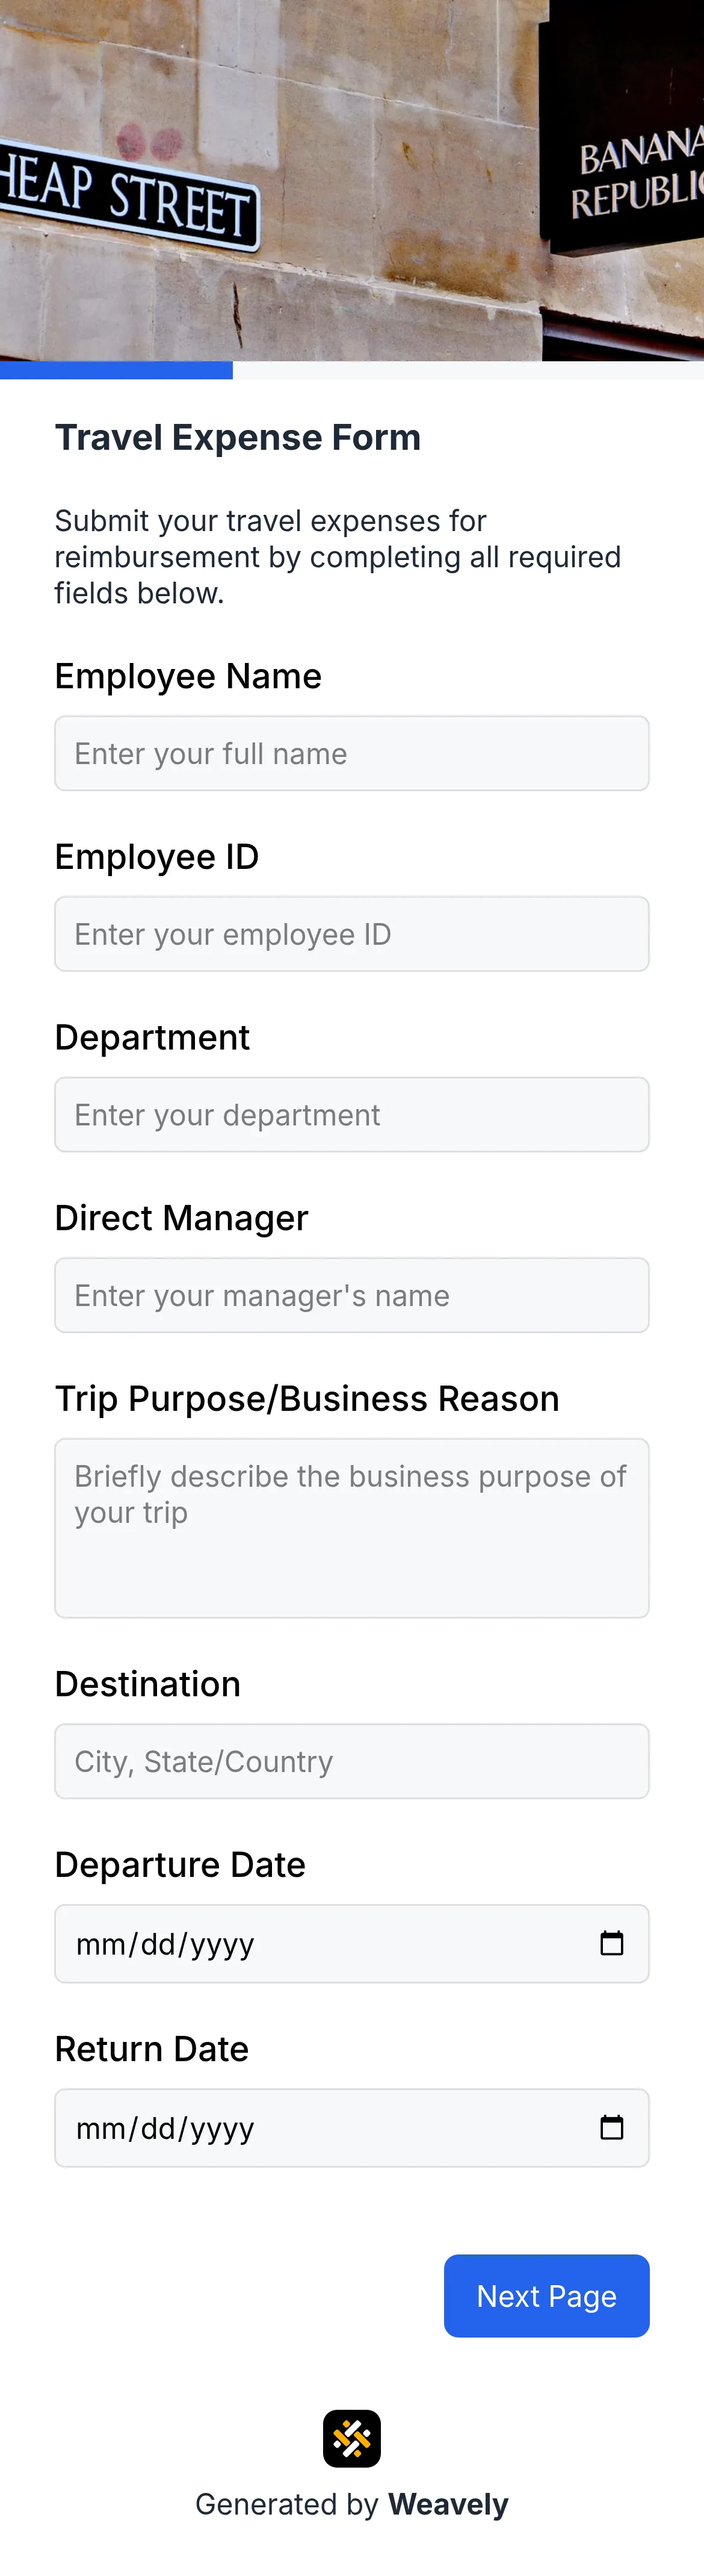The width and height of the screenshot is (704, 2576).
Task: Click the Return Date mm/dd/yyyy field
Action: (x=300, y=2128)
